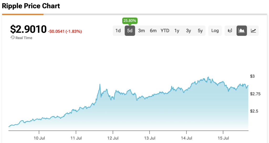Click the 12 Jul date marker
This screenshot has width=269, height=143.
(x=113, y=138)
